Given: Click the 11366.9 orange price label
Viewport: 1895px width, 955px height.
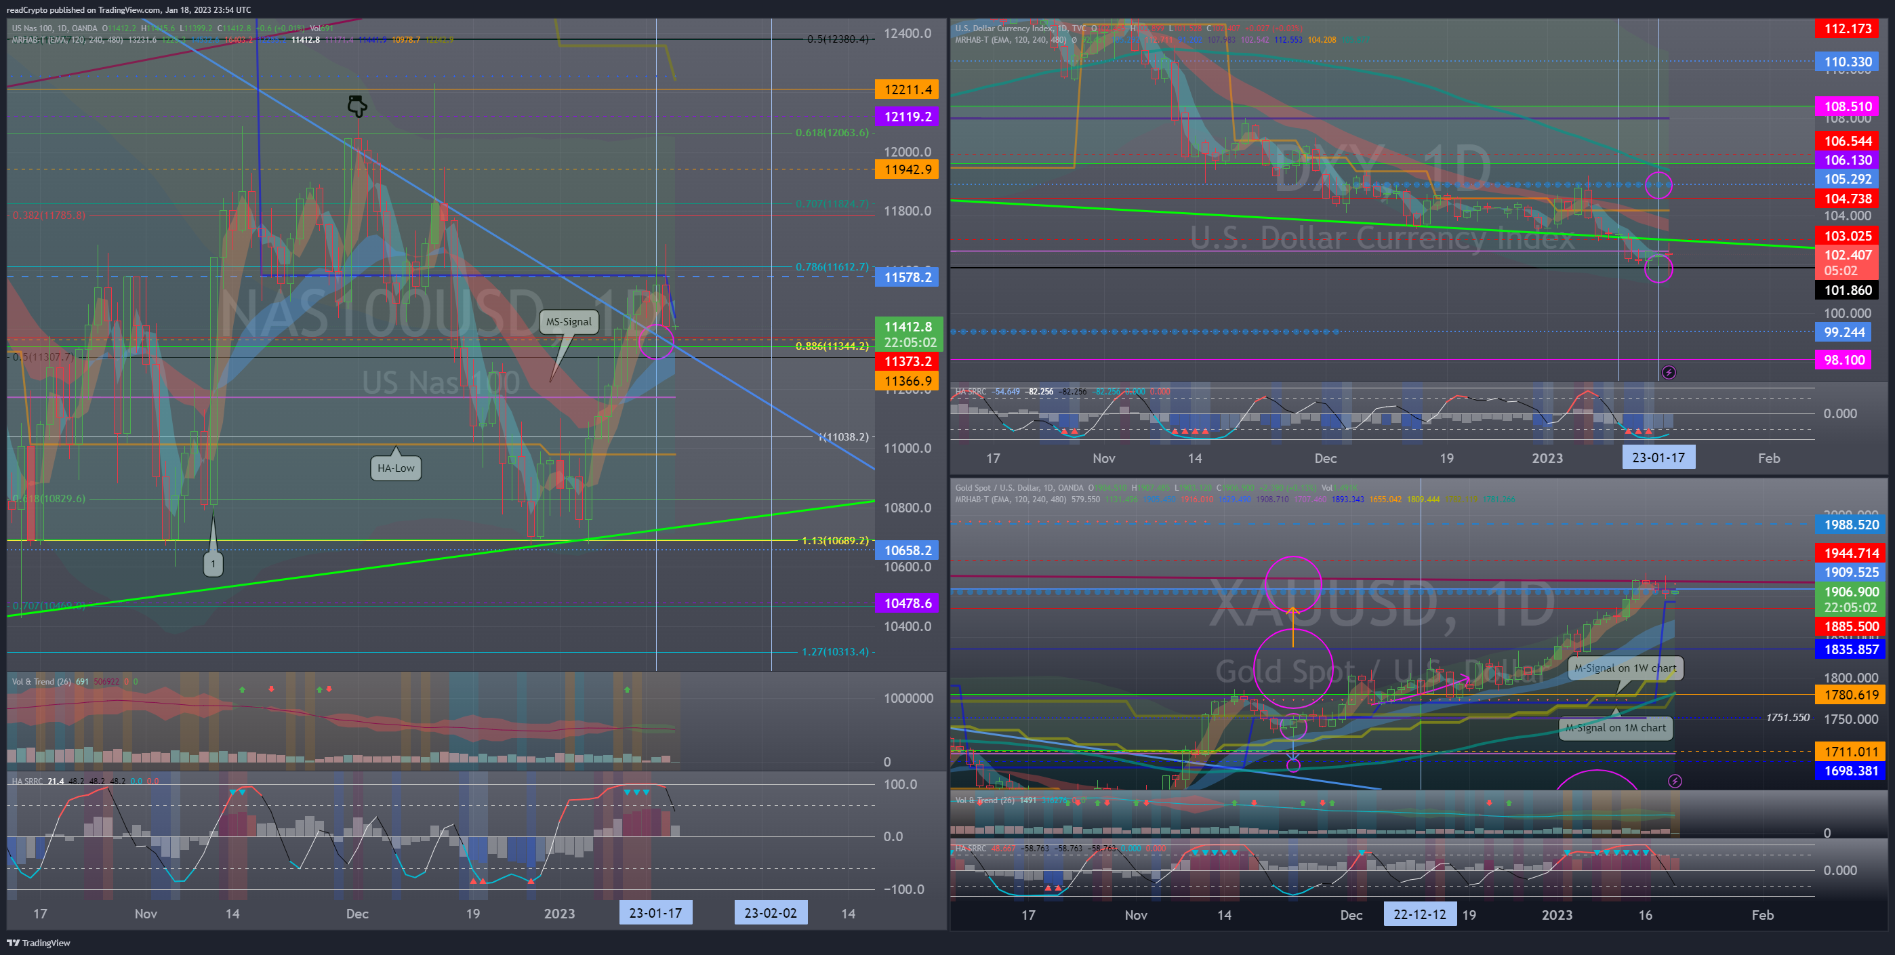Looking at the screenshot, I should (907, 381).
